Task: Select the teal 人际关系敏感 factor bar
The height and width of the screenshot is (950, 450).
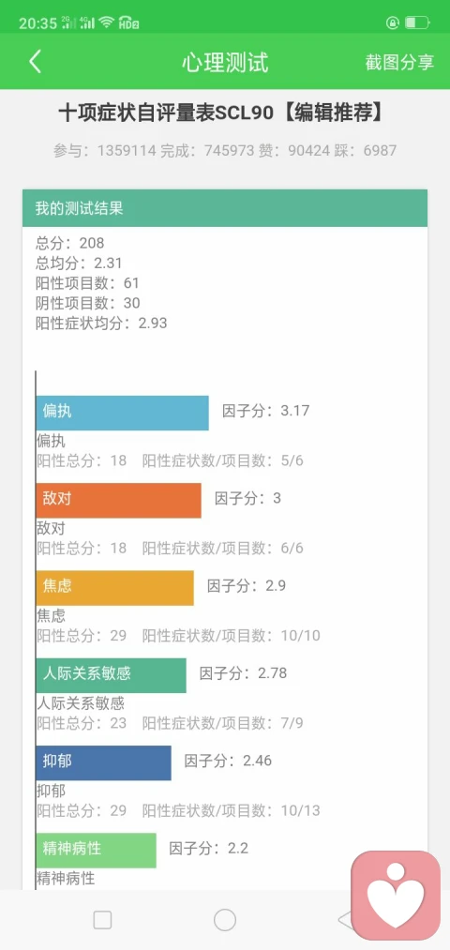Action: point(112,675)
